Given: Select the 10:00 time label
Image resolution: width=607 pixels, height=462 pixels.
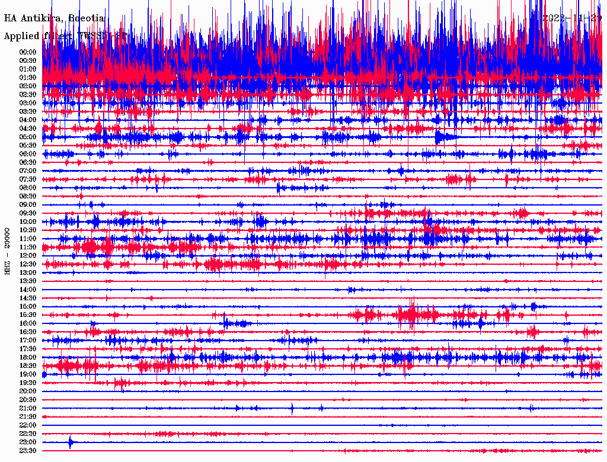Looking at the screenshot, I should coord(28,222).
